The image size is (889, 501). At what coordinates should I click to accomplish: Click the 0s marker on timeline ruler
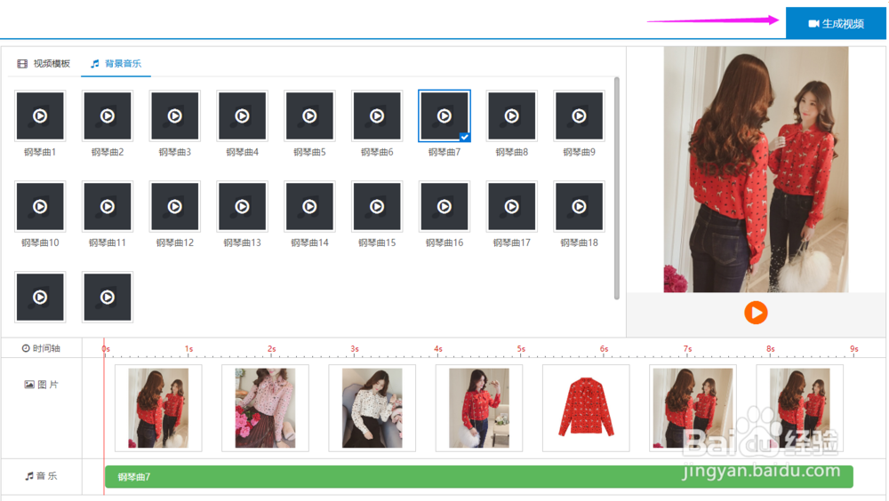pyautogui.click(x=106, y=349)
